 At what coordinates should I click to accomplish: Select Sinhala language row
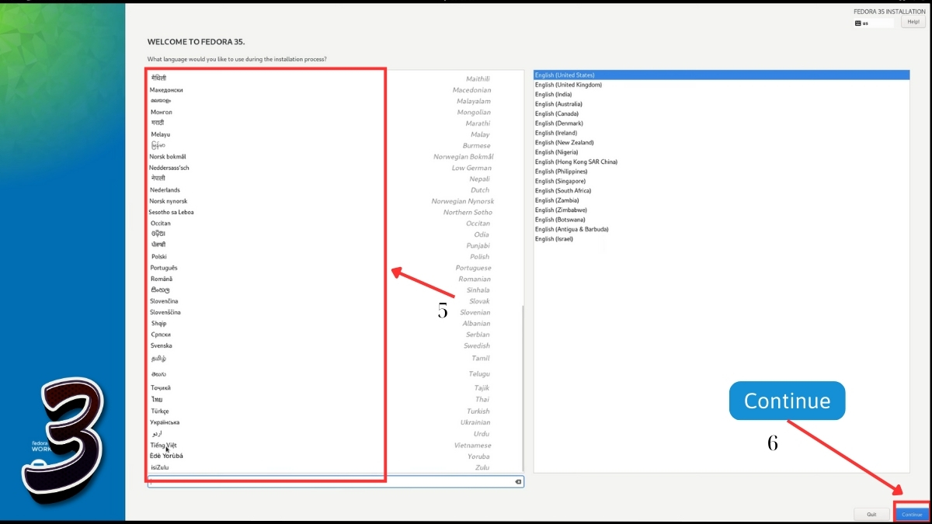coord(334,290)
